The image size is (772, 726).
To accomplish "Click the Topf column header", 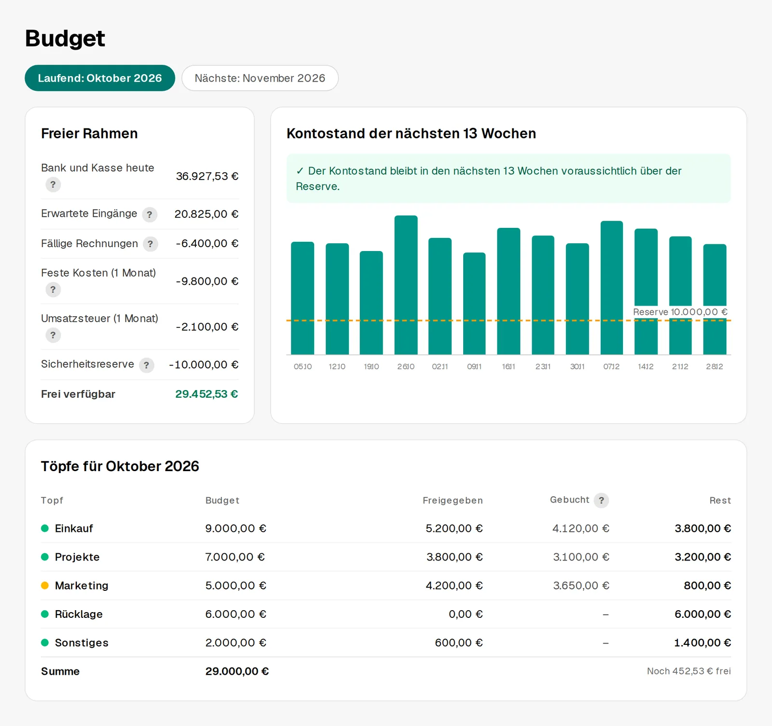I will tap(52, 501).
